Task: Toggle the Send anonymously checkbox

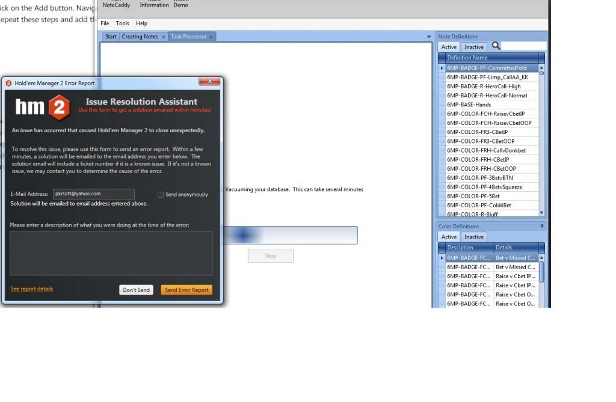Action: (160, 195)
